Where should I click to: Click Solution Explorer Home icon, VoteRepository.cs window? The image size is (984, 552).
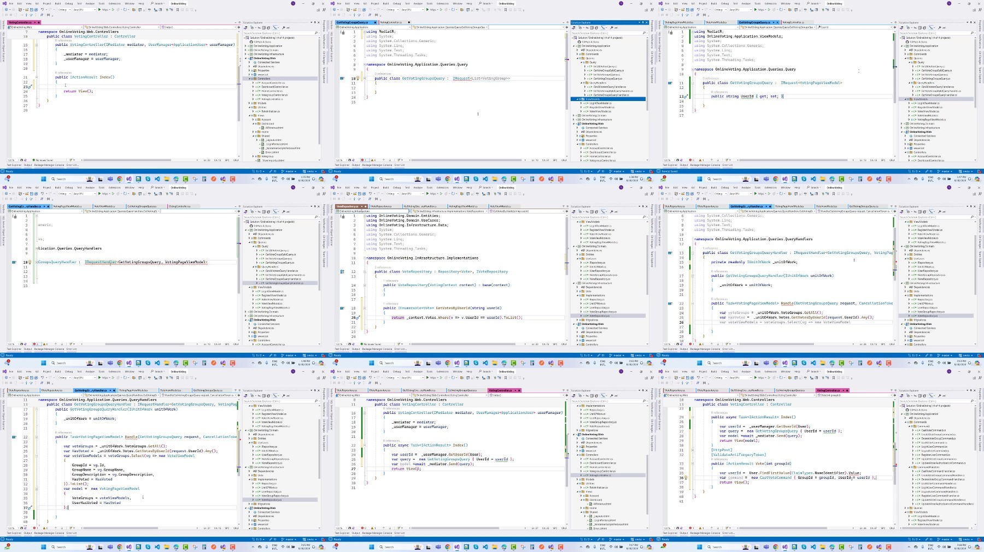(x=573, y=212)
